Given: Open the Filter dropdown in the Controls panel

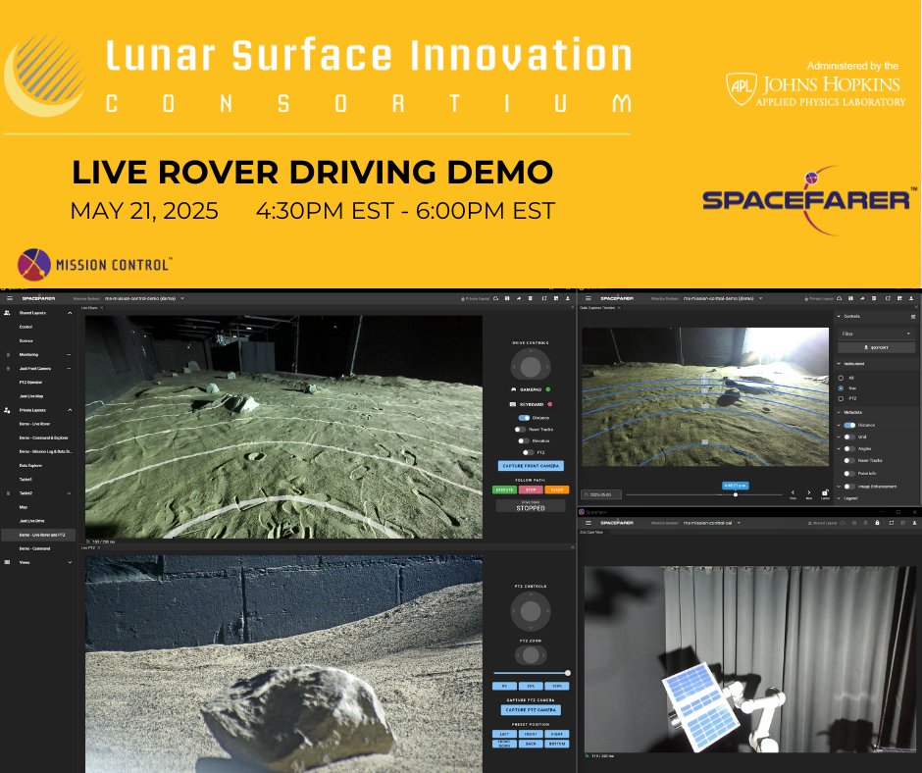Looking at the screenshot, I should 876,334.
